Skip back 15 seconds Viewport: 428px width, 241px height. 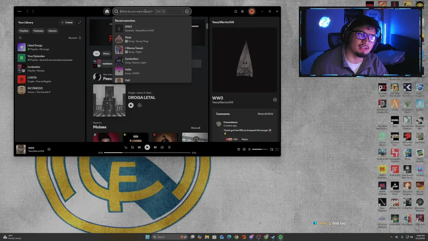pos(132,147)
